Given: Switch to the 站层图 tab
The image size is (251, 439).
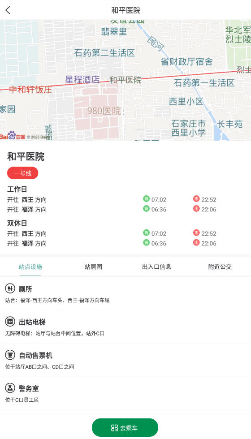Looking at the screenshot, I should click(94, 267).
